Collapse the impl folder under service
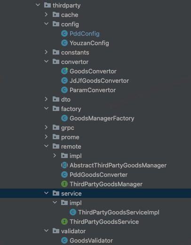Viewport: 191px width, 245px height. [55, 203]
